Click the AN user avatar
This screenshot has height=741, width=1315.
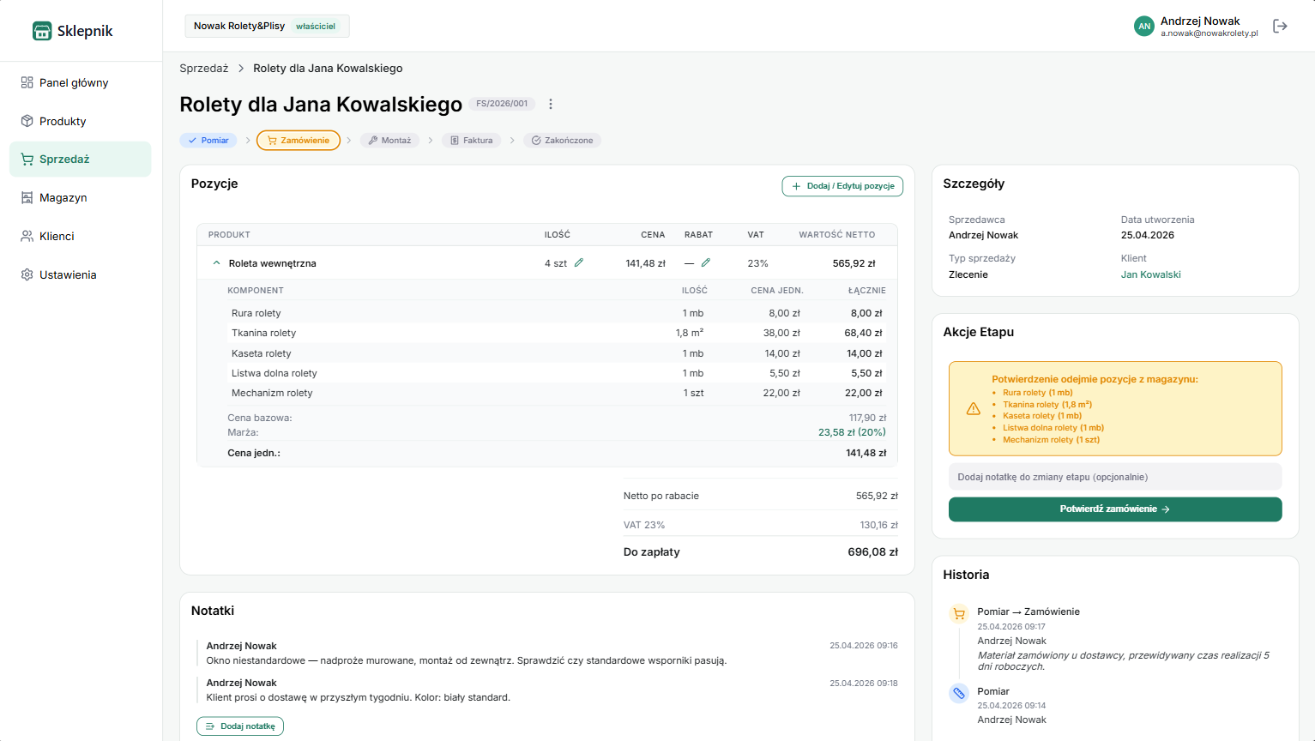click(1143, 27)
